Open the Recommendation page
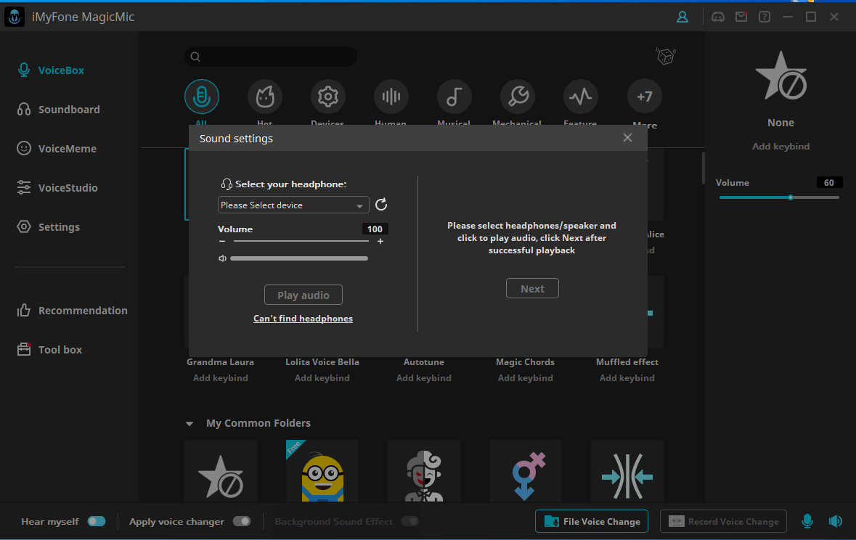 (x=72, y=310)
